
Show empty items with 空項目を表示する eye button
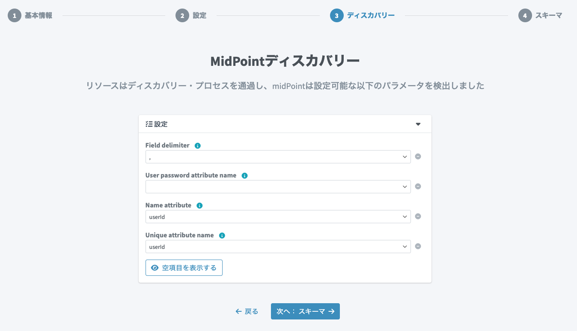(x=184, y=268)
